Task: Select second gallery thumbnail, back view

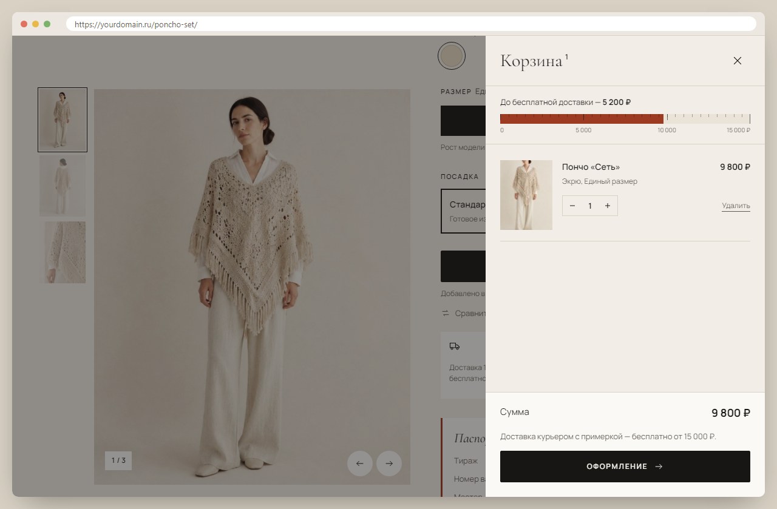Action: [63, 186]
